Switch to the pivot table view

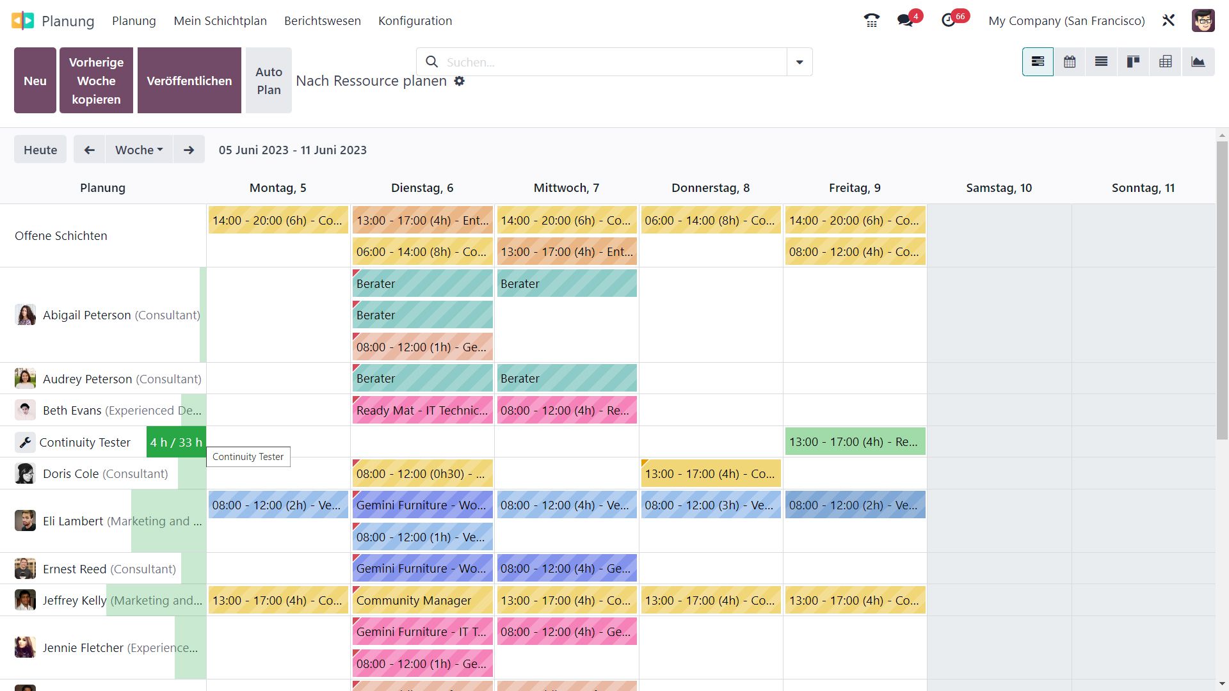pos(1166,62)
